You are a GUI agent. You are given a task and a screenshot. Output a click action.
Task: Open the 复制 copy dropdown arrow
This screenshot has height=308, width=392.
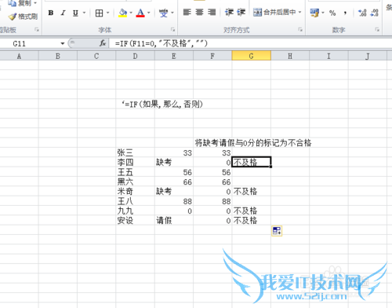click(x=35, y=3)
